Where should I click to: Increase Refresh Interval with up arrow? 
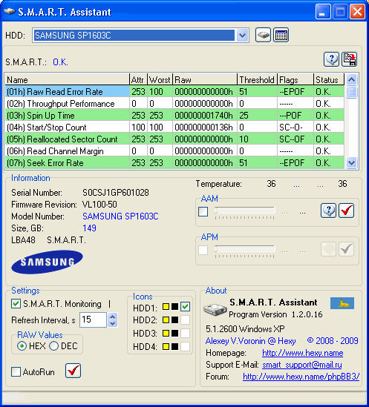pos(113,317)
